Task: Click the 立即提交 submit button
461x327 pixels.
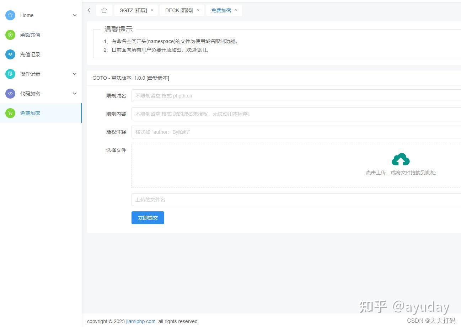Action: pos(148,217)
